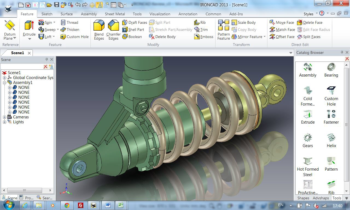Activate the Blend Edges tool
This screenshot has height=210, width=350.
[99, 30]
